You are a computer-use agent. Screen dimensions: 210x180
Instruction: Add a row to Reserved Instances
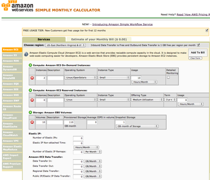coord(30,90)
